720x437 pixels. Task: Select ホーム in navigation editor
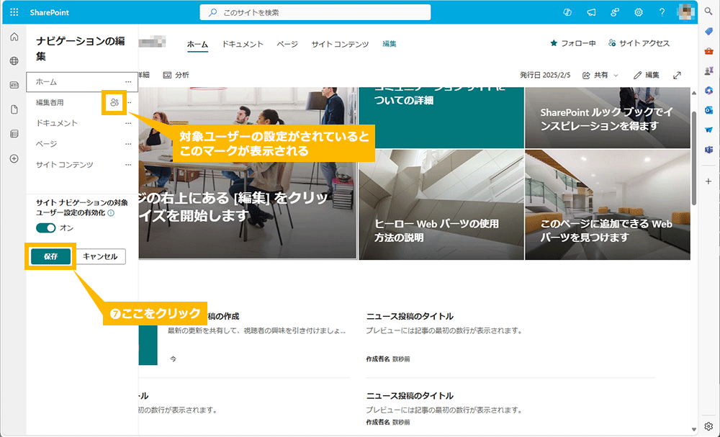coord(46,81)
